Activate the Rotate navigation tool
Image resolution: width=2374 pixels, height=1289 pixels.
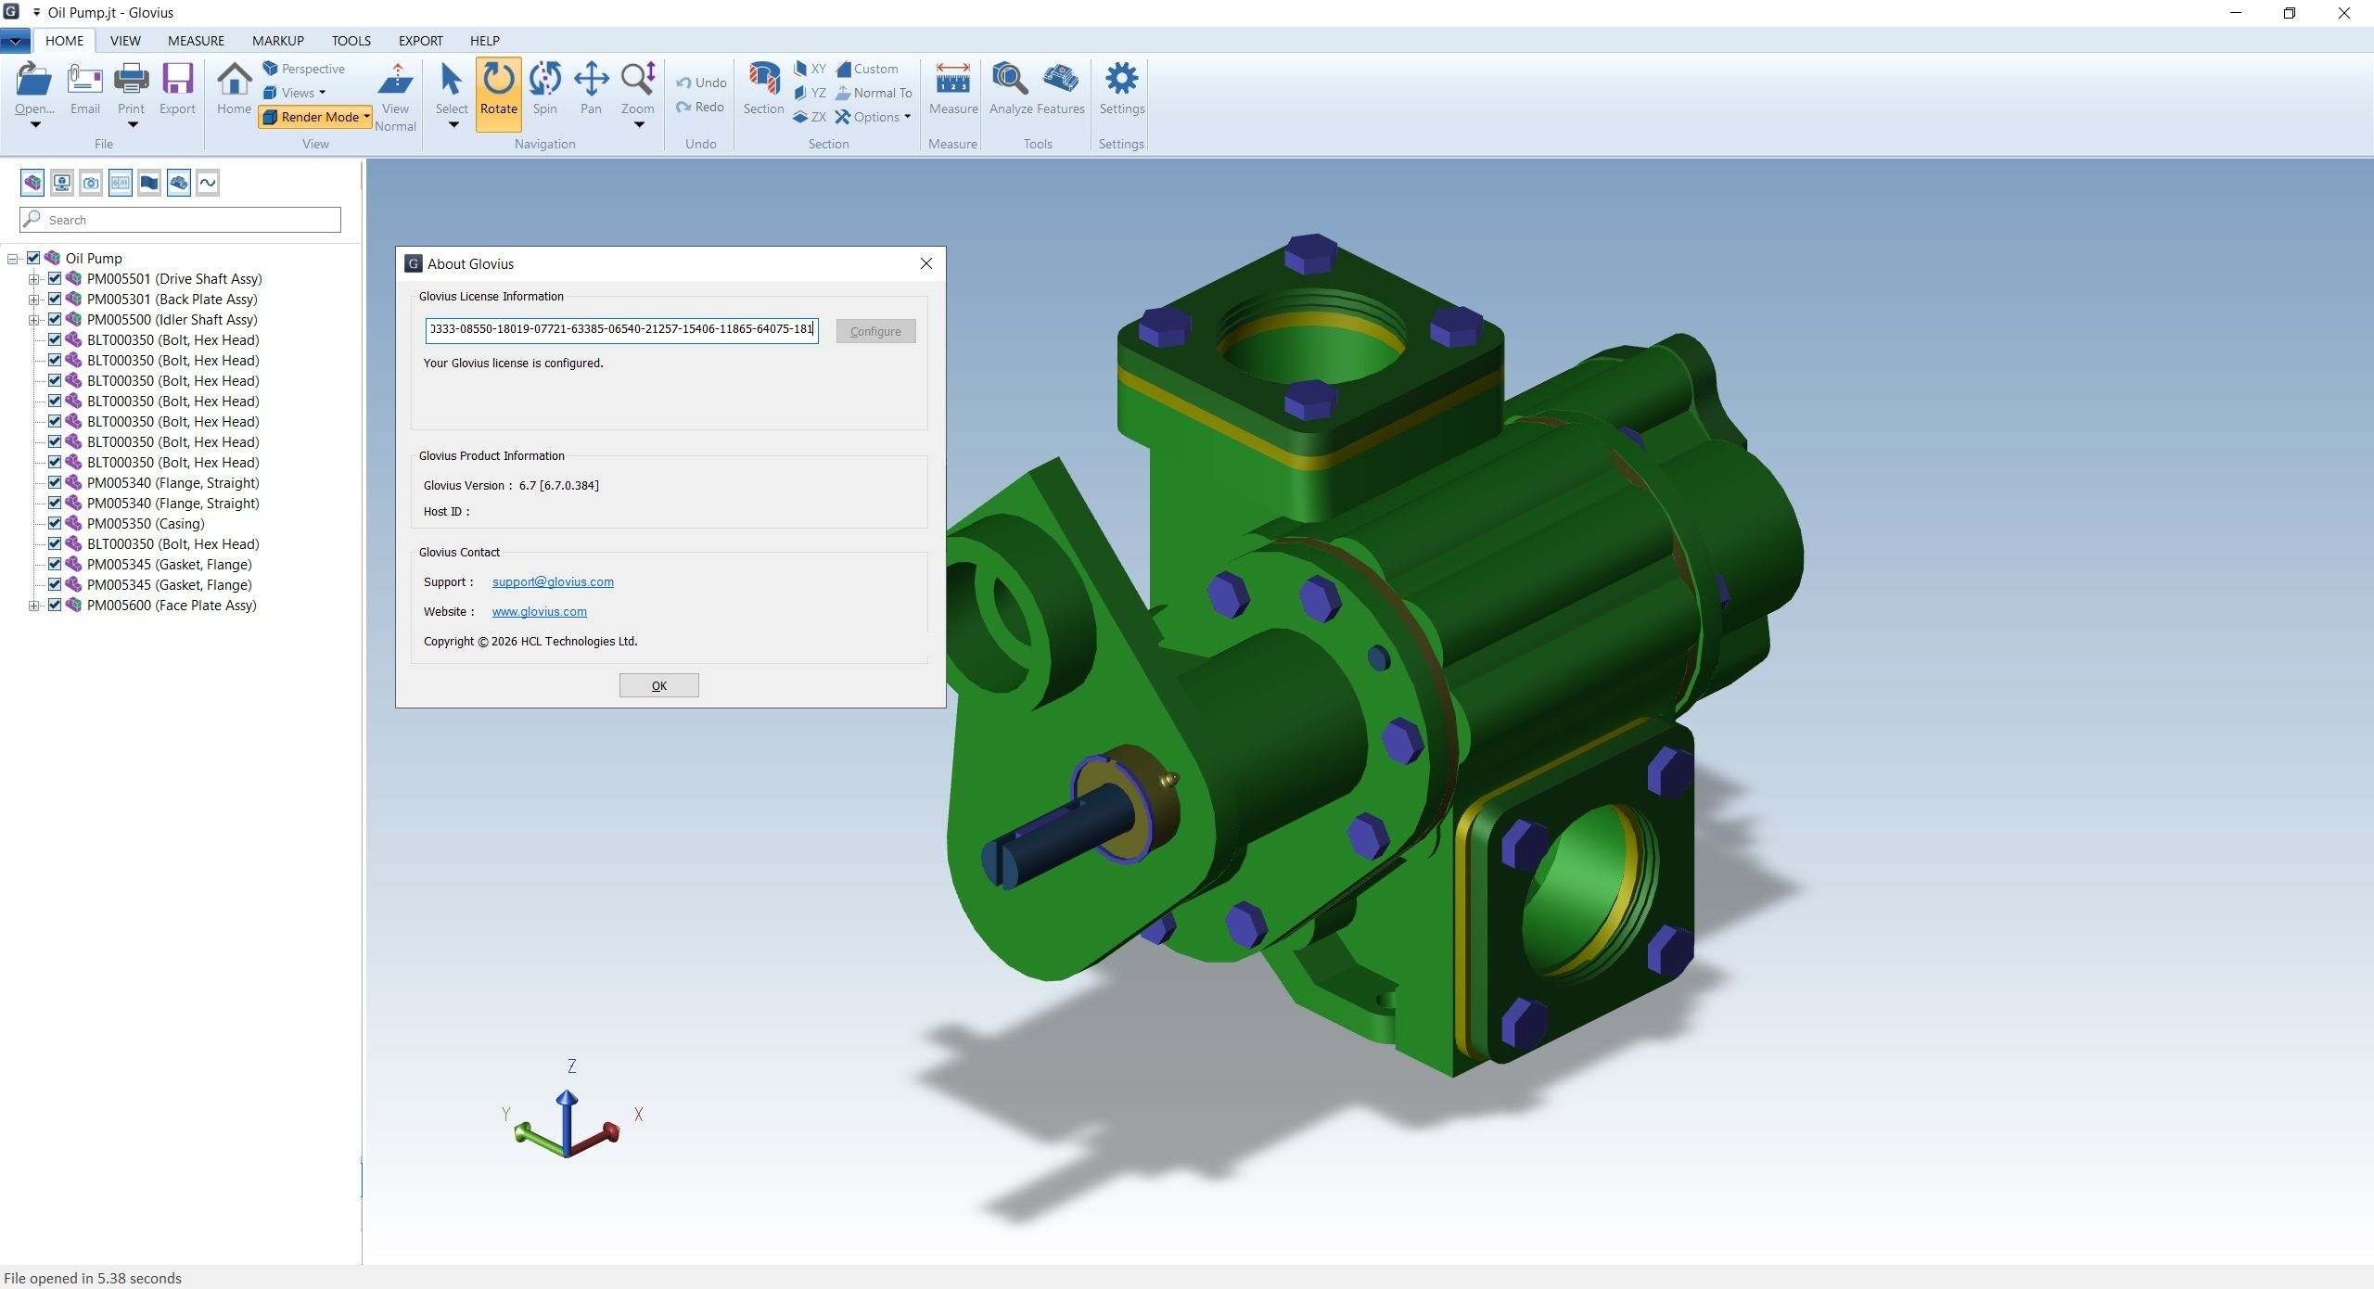coord(499,93)
